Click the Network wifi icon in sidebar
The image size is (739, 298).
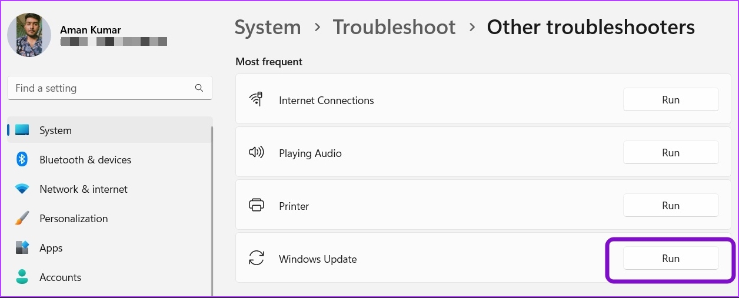point(22,189)
